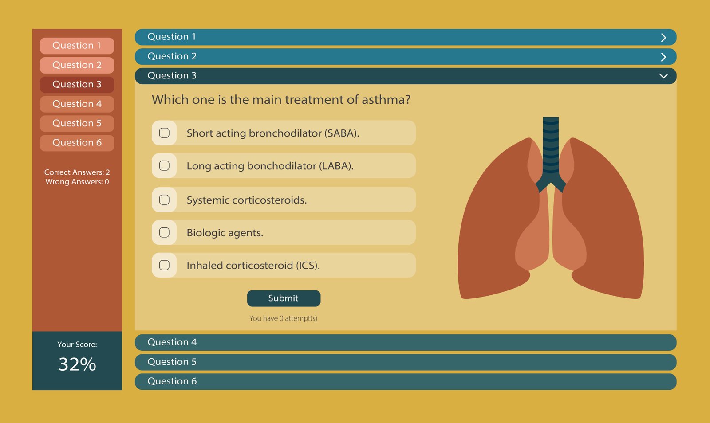
Task: Expand Question 1 chevron arrow
Action: click(x=663, y=38)
